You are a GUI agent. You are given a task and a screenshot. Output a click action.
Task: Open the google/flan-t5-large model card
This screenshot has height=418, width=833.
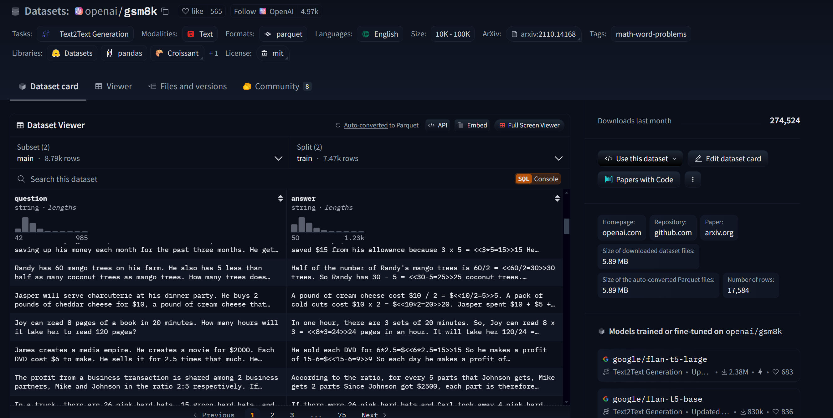[x=698, y=365]
